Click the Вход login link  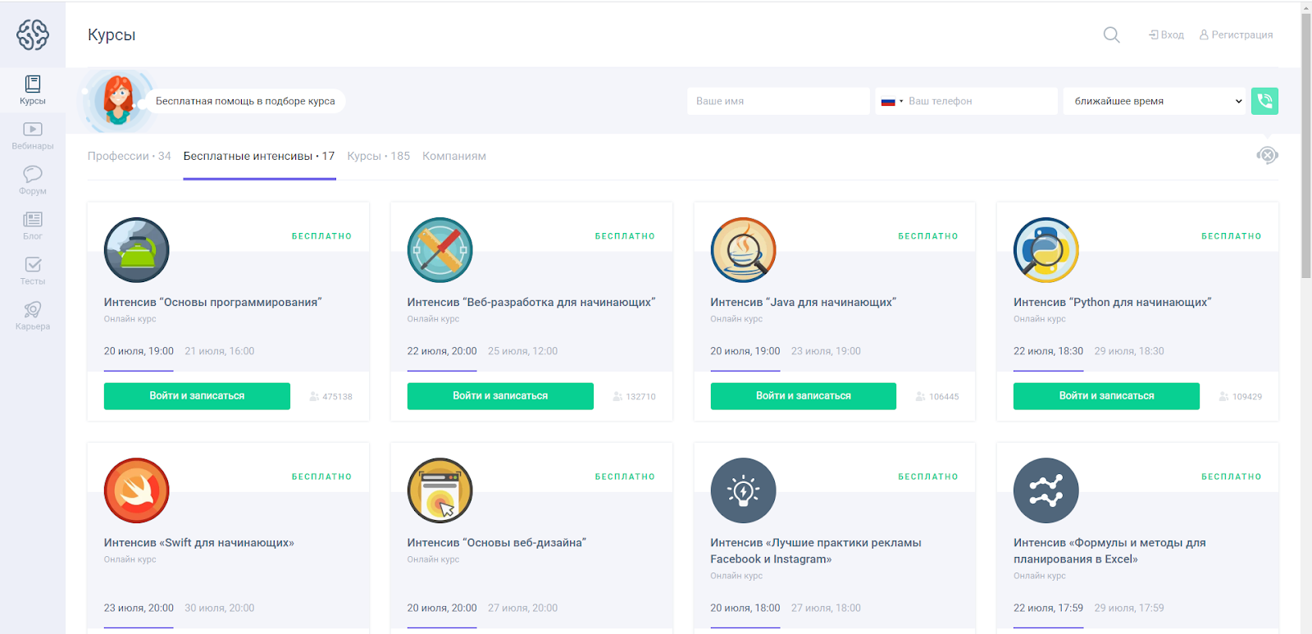pyautogui.click(x=1166, y=34)
